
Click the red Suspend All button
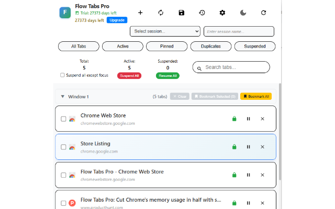point(129,76)
